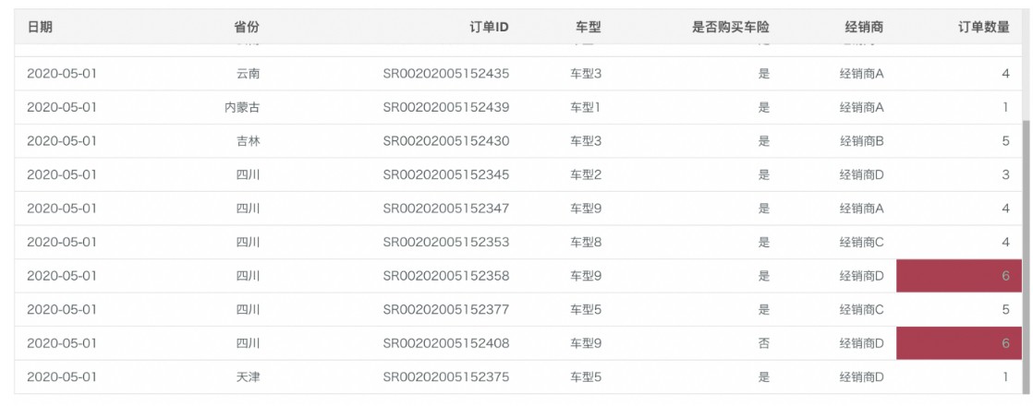Click 经销商A in the 内蒙古 row
Viewport: 1033px width, 406px height.
click(862, 107)
